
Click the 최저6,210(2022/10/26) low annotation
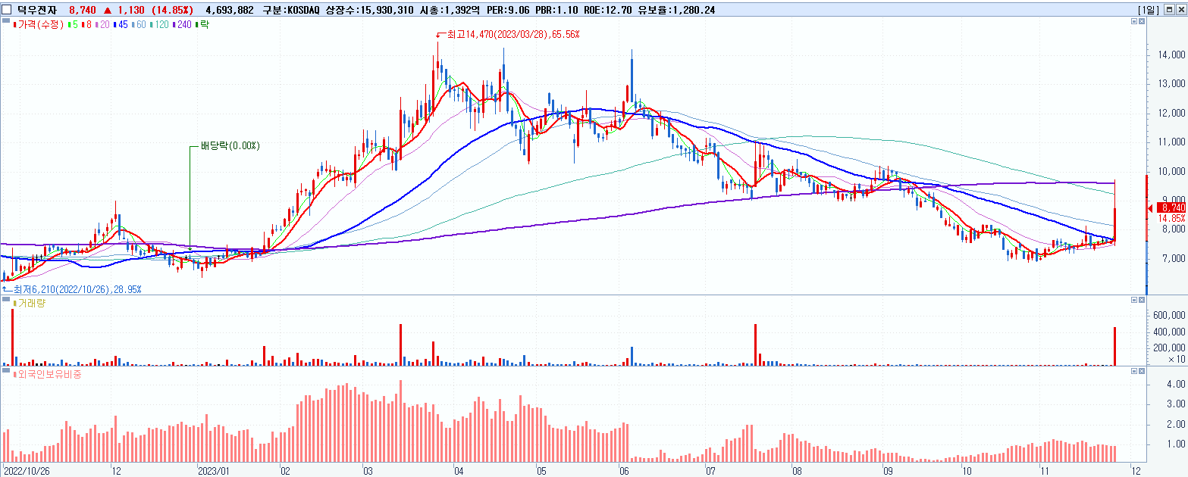point(77,289)
